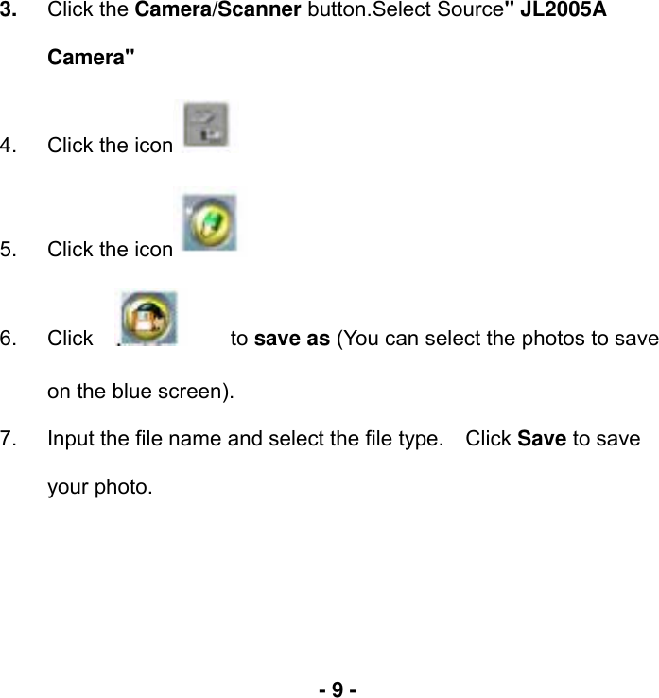The height and width of the screenshot is (698, 659).
Task: Click the 'your photo.' text
Action: [100, 487]
